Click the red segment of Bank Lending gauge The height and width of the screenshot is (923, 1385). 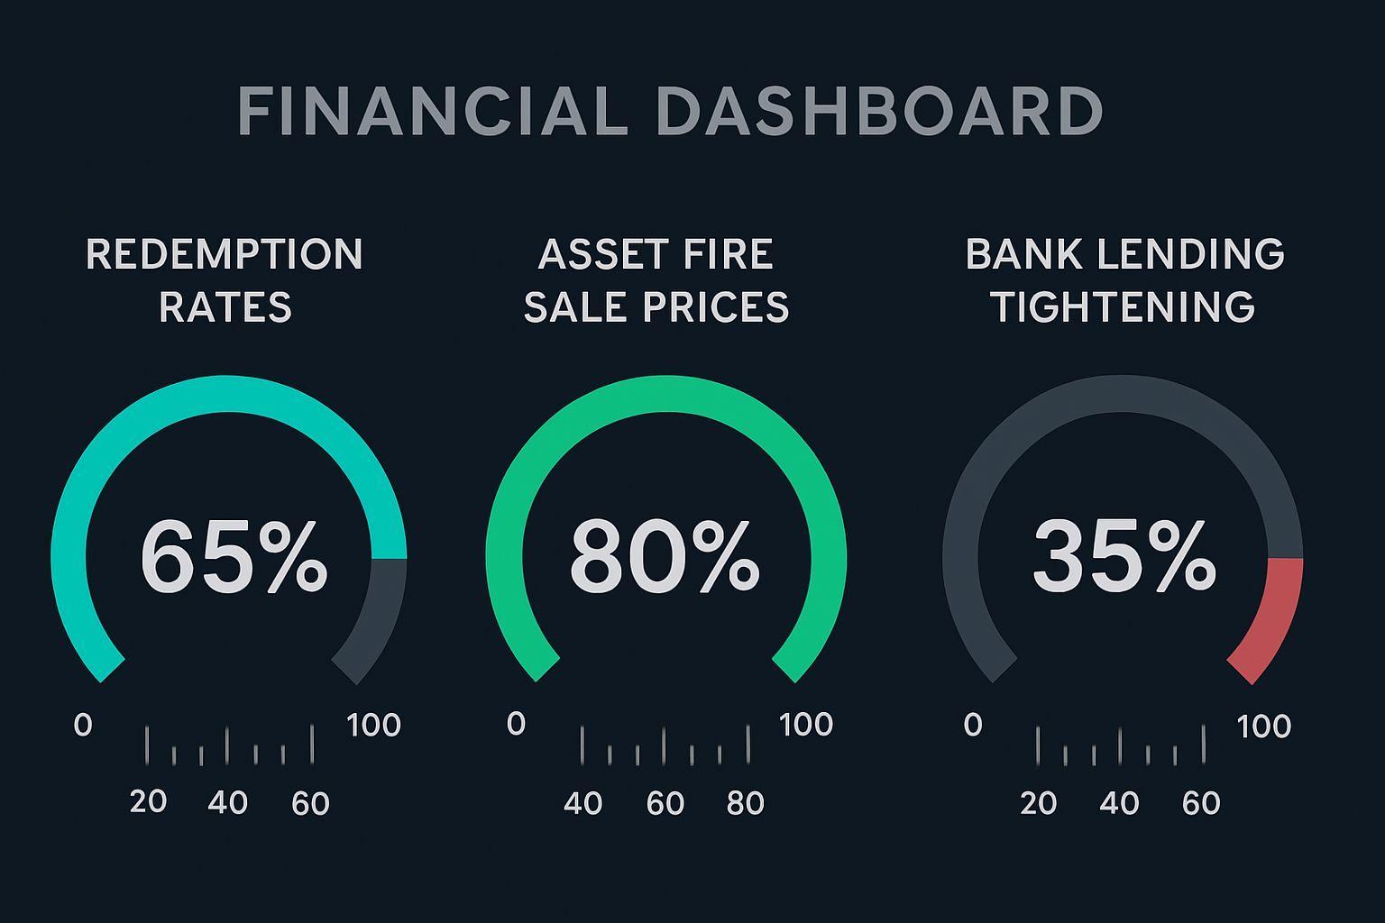1273,622
